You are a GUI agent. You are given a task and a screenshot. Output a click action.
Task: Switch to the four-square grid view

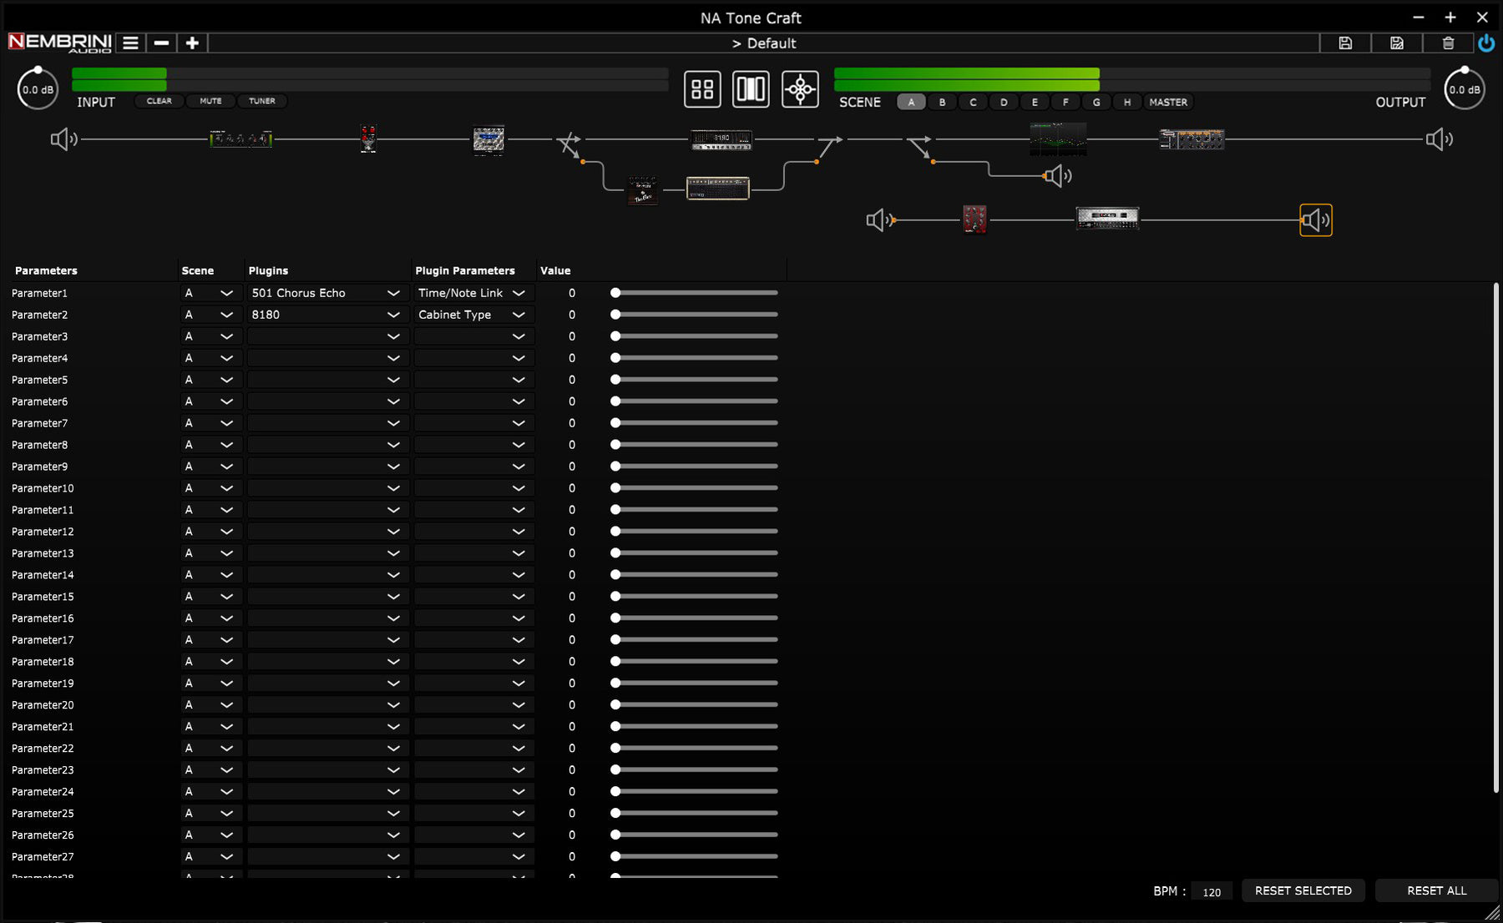pos(702,89)
